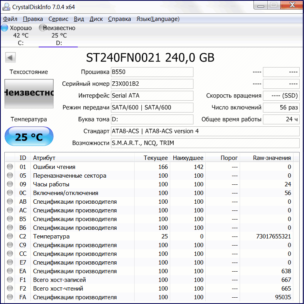Click the Наихудшее column header
This screenshot has width=304, height=304.
pyautogui.click(x=188, y=158)
